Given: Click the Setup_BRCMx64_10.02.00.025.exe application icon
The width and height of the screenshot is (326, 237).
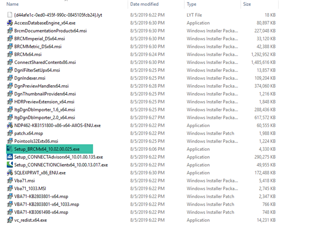Looking at the screenshot, I should point(10,149).
